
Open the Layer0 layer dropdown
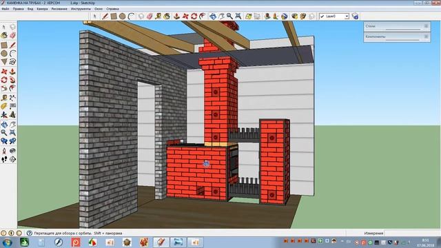click(x=347, y=17)
